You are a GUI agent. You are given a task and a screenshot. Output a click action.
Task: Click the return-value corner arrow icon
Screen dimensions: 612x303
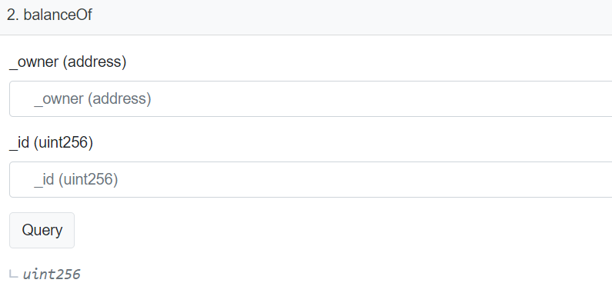click(14, 275)
